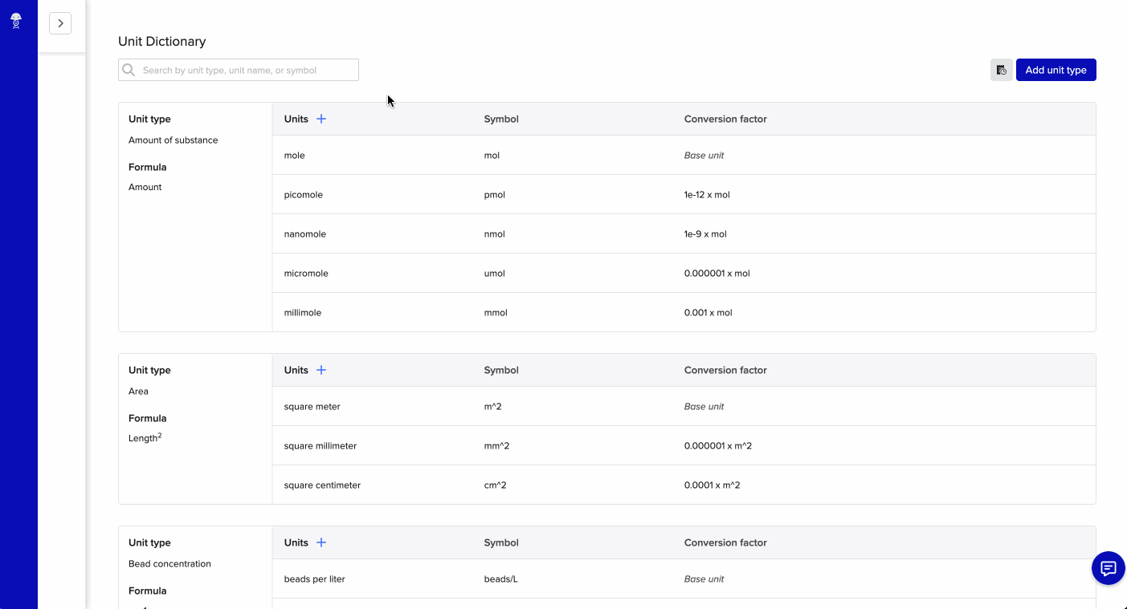Add a new unit to the Area table

tap(321, 370)
